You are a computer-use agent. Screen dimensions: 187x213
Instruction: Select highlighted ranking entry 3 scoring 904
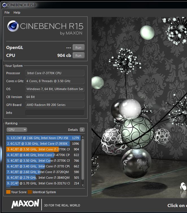pos(44,149)
